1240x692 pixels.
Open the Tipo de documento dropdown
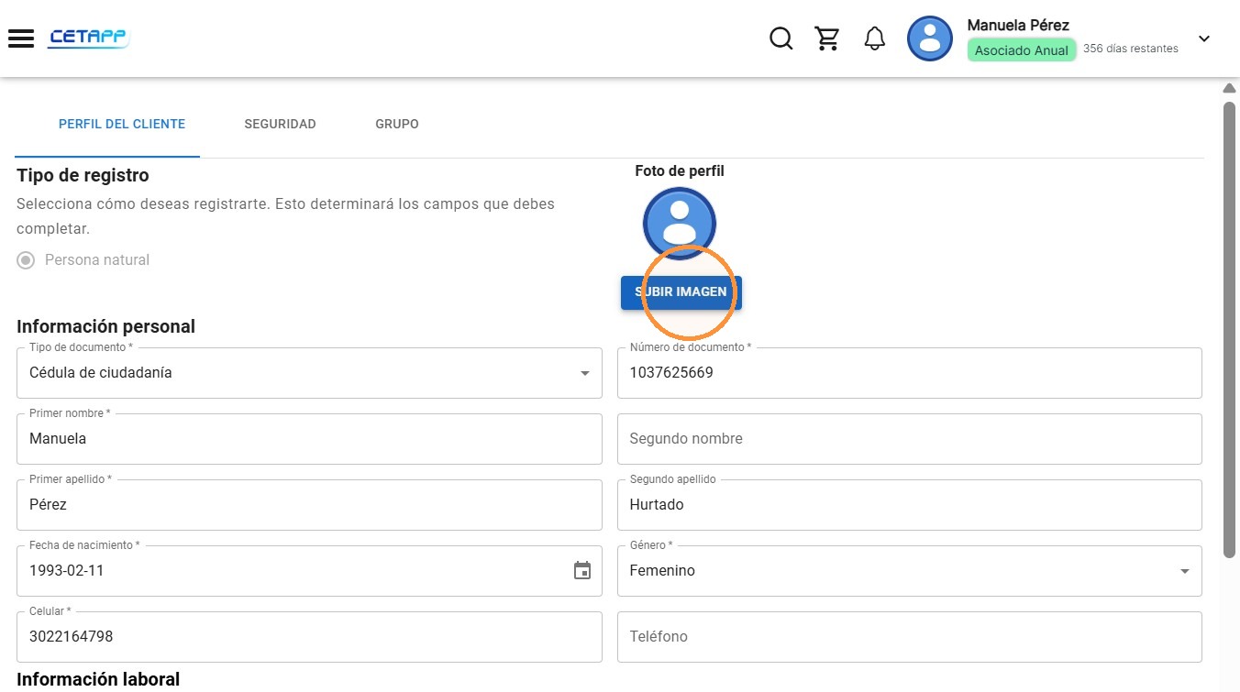tap(310, 373)
